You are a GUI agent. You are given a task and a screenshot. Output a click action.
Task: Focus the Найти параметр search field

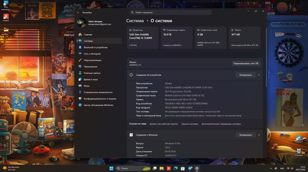coord(170,12)
